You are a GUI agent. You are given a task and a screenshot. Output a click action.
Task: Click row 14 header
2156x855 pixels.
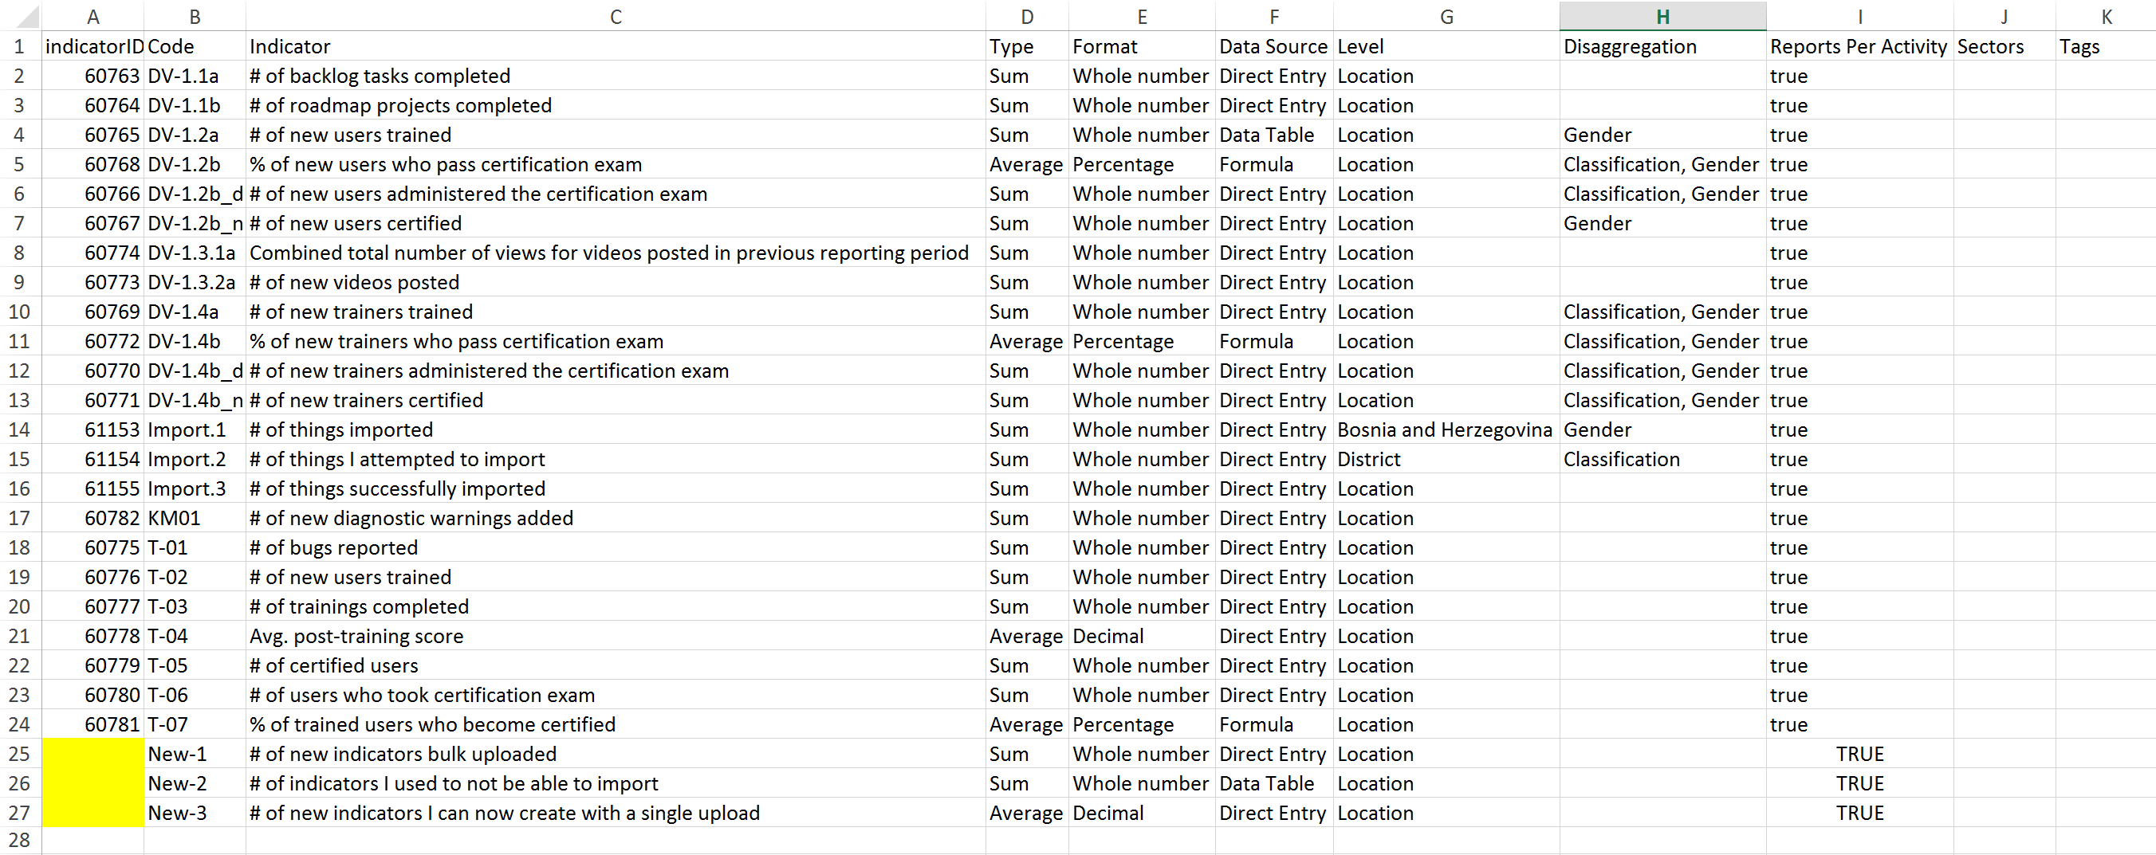pos(19,430)
